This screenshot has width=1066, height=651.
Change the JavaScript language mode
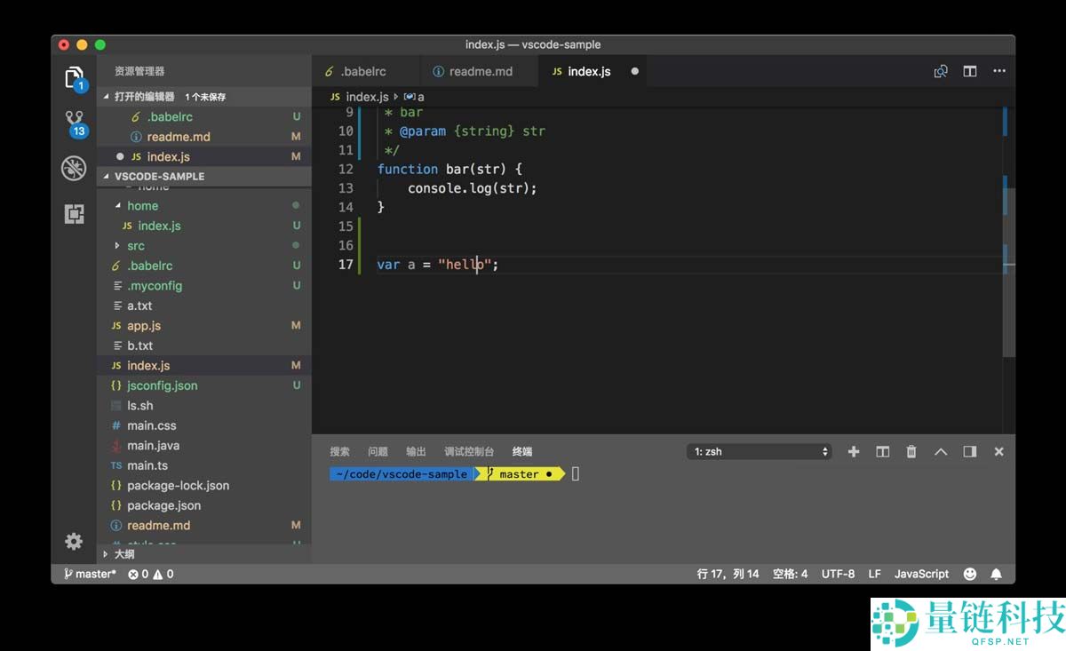click(x=921, y=574)
